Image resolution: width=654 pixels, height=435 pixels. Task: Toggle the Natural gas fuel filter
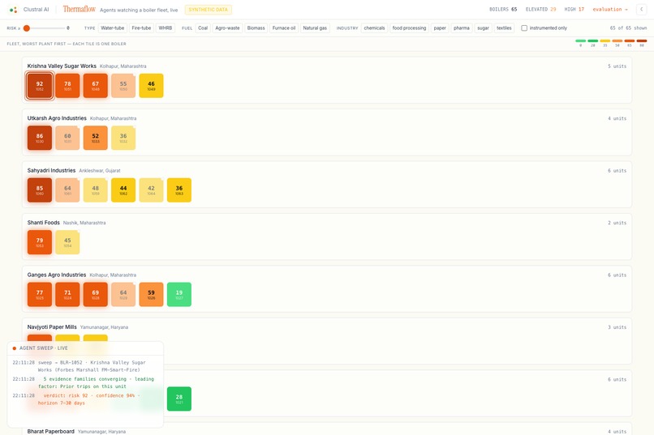tap(315, 28)
